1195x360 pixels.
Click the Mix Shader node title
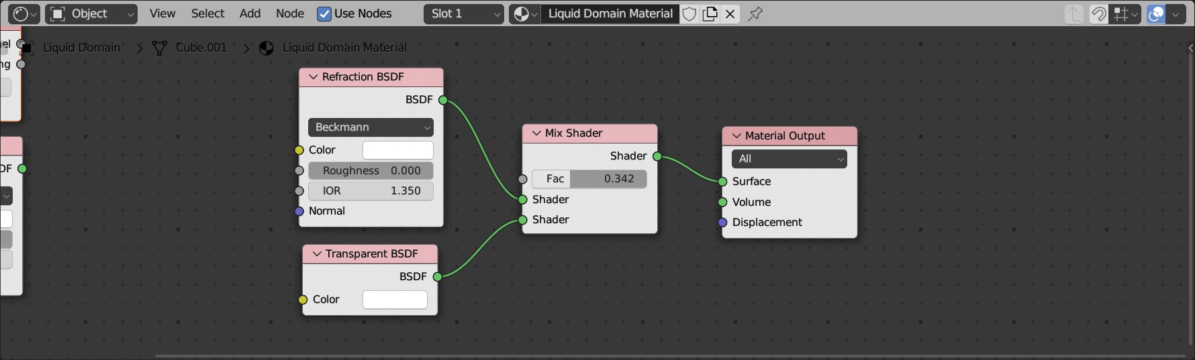[574, 133]
